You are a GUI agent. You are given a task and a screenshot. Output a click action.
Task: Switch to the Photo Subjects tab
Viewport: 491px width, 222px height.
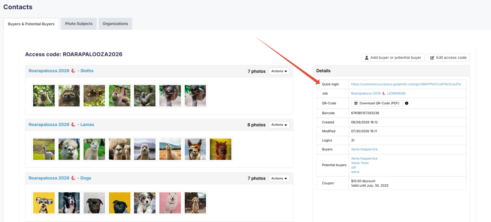(x=79, y=24)
